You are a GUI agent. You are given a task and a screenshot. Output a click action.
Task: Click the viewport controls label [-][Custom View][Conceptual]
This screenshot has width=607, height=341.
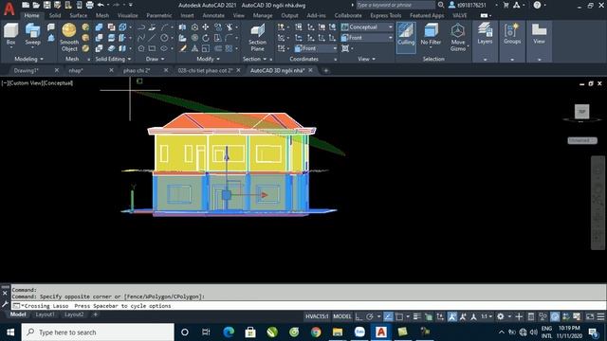point(37,82)
